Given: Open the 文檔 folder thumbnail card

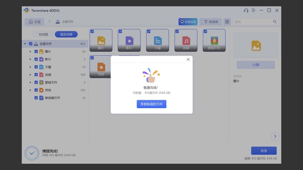Looking at the screenshot, I should tap(158, 41).
